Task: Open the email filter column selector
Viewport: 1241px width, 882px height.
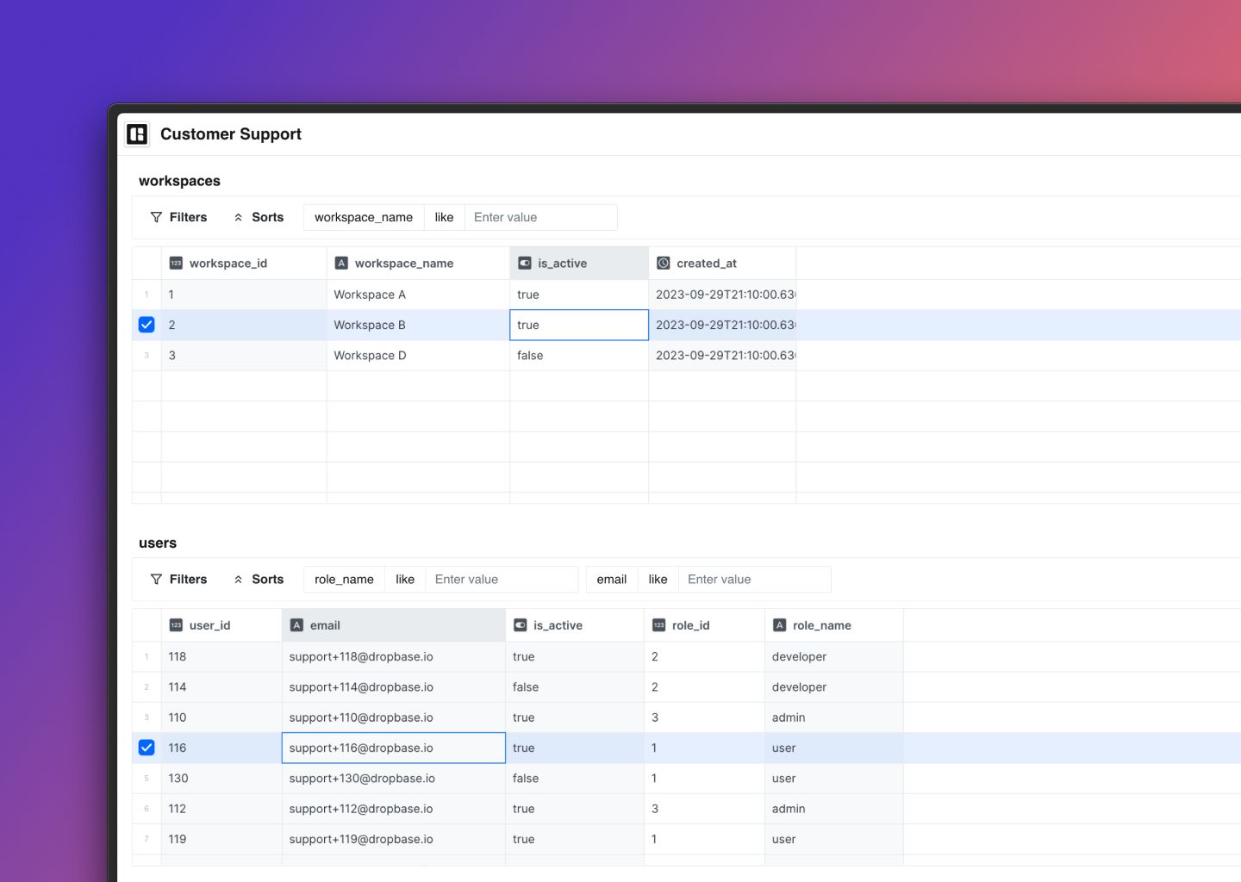Action: click(x=611, y=579)
